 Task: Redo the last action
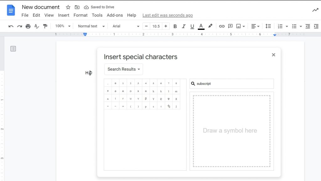pyautogui.click(x=19, y=26)
